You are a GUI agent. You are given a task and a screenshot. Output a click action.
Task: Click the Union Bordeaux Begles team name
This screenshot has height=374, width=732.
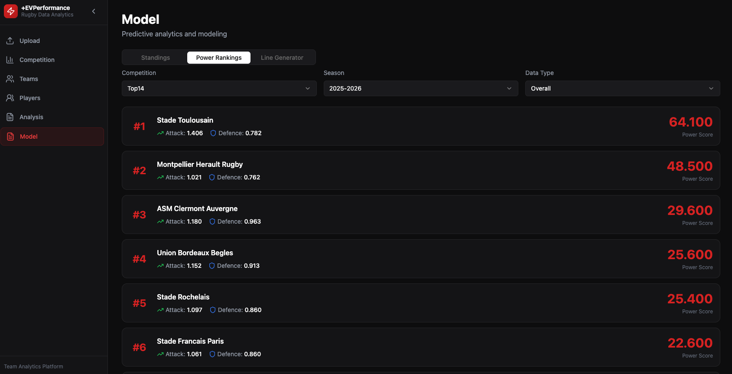pyautogui.click(x=195, y=253)
